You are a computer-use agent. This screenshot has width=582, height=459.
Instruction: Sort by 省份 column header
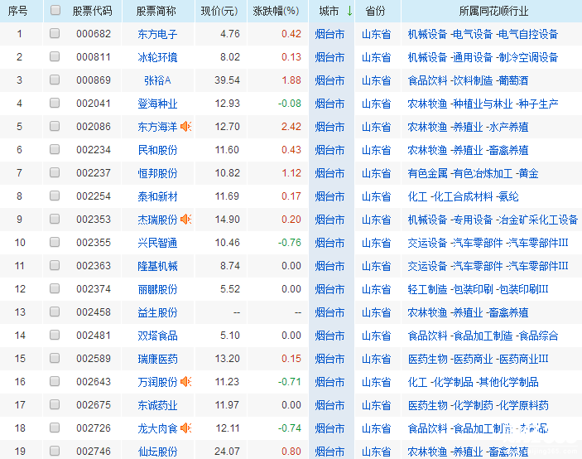[375, 11]
